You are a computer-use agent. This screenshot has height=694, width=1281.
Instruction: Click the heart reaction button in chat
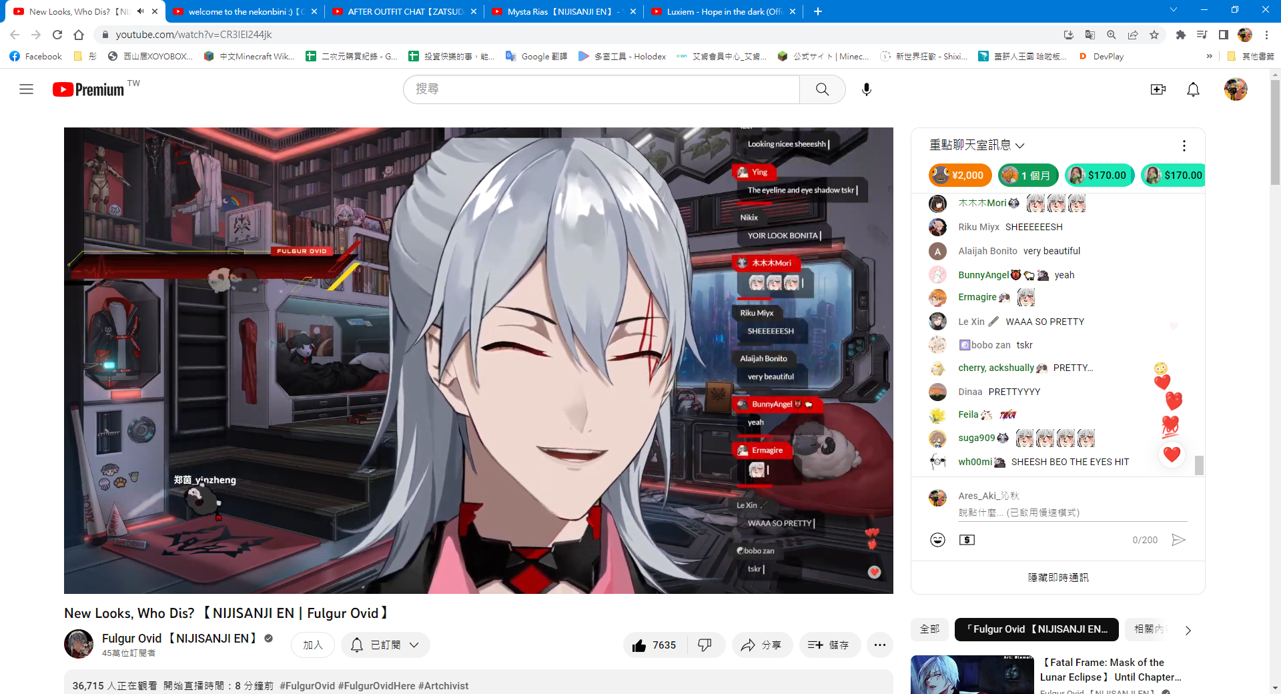coord(1172,454)
